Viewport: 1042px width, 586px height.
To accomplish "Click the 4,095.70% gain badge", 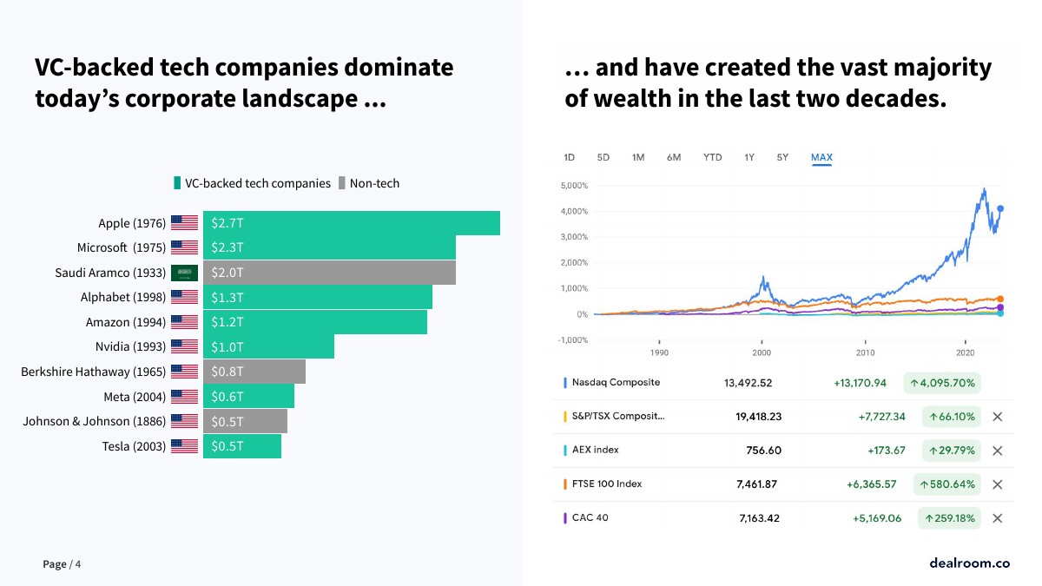I will [942, 383].
